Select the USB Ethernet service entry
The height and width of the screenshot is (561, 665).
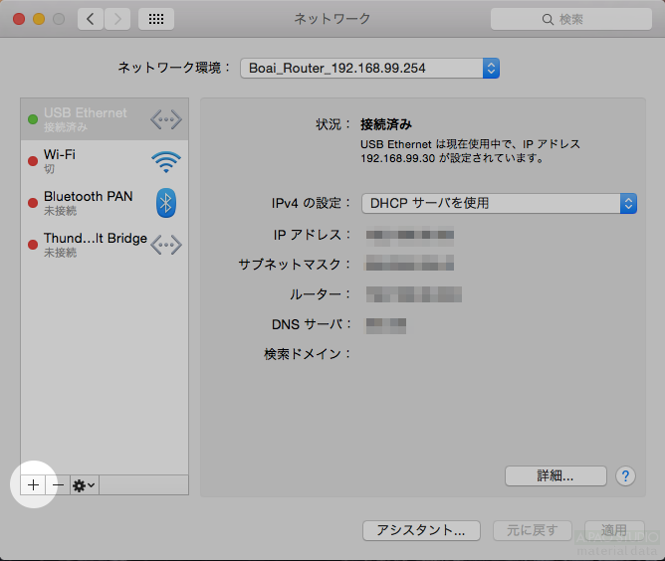tap(90, 119)
